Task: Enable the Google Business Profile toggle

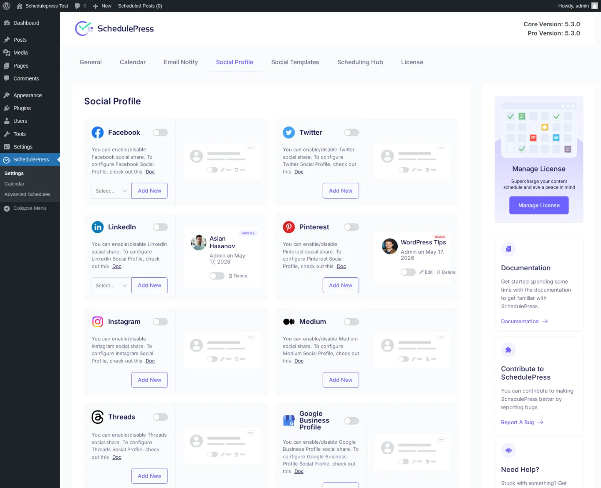Action: [x=351, y=421]
